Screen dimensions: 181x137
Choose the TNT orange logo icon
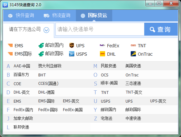133,45
